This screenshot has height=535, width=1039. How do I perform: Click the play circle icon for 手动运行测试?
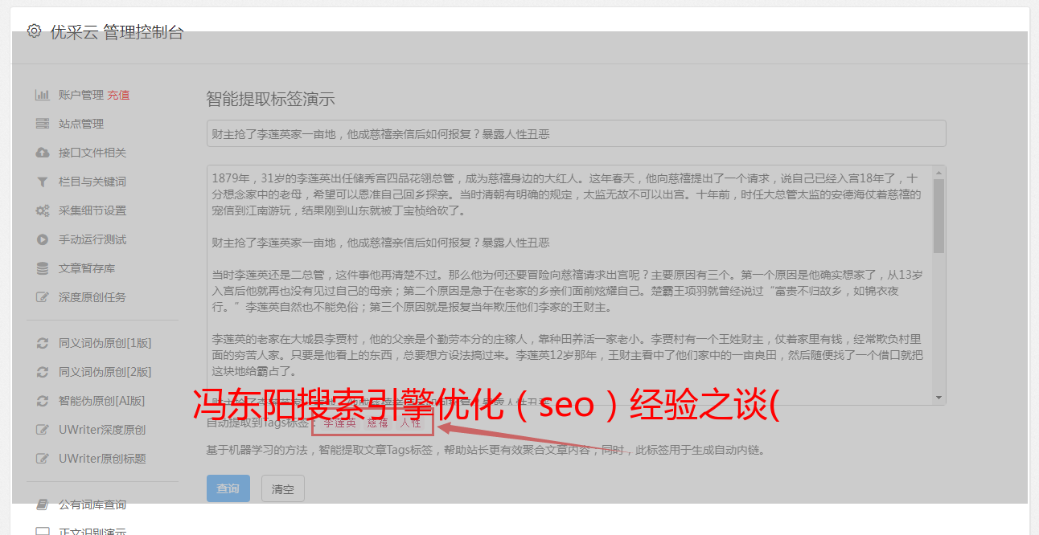click(43, 239)
